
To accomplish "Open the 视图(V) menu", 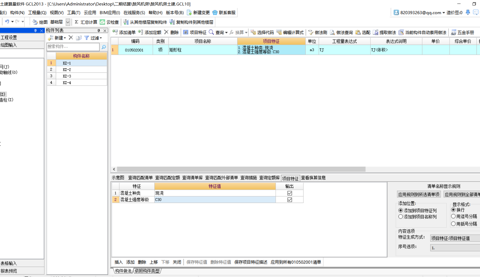I will point(57,13).
